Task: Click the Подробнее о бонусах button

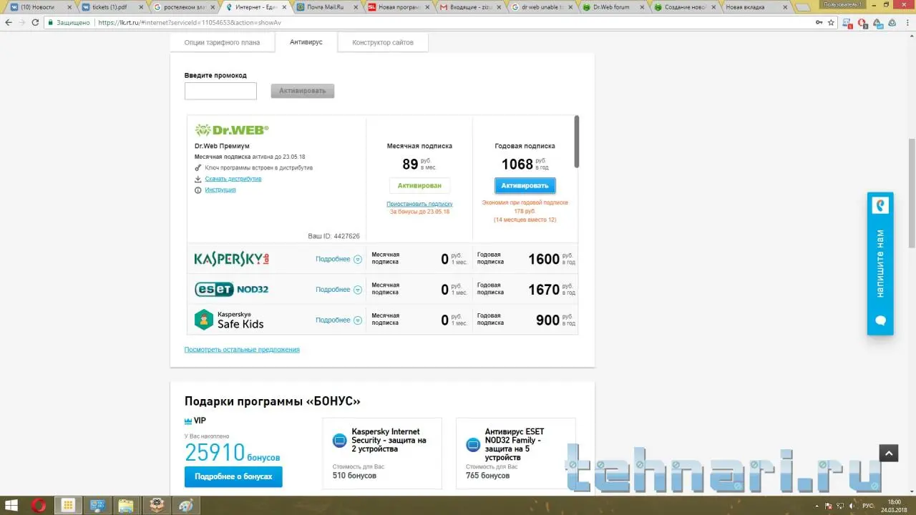Action: [233, 476]
